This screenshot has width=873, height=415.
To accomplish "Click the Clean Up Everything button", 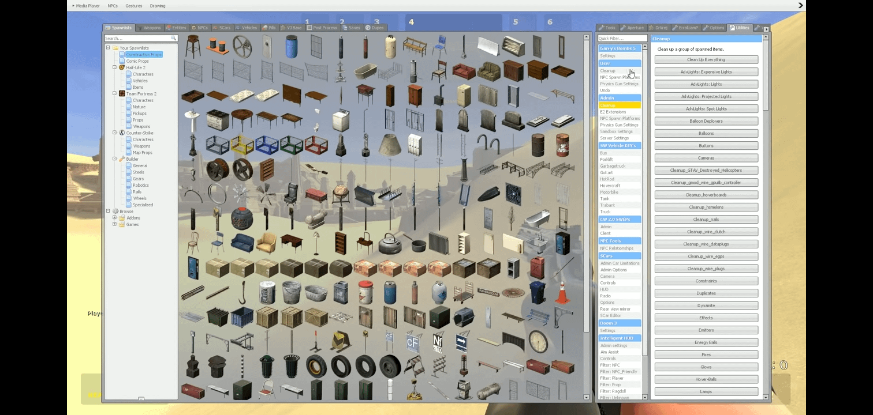I will pyautogui.click(x=706, y=59).
